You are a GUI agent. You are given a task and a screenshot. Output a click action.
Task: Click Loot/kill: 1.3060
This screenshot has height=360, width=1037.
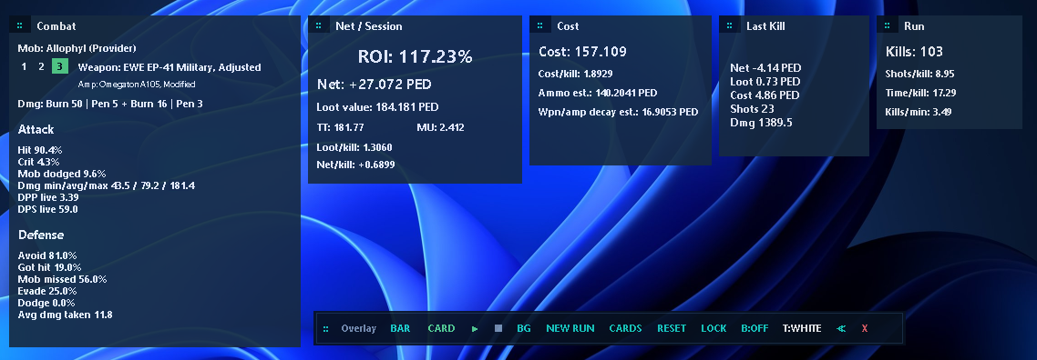pyautogui.click(x=354, y=147)
